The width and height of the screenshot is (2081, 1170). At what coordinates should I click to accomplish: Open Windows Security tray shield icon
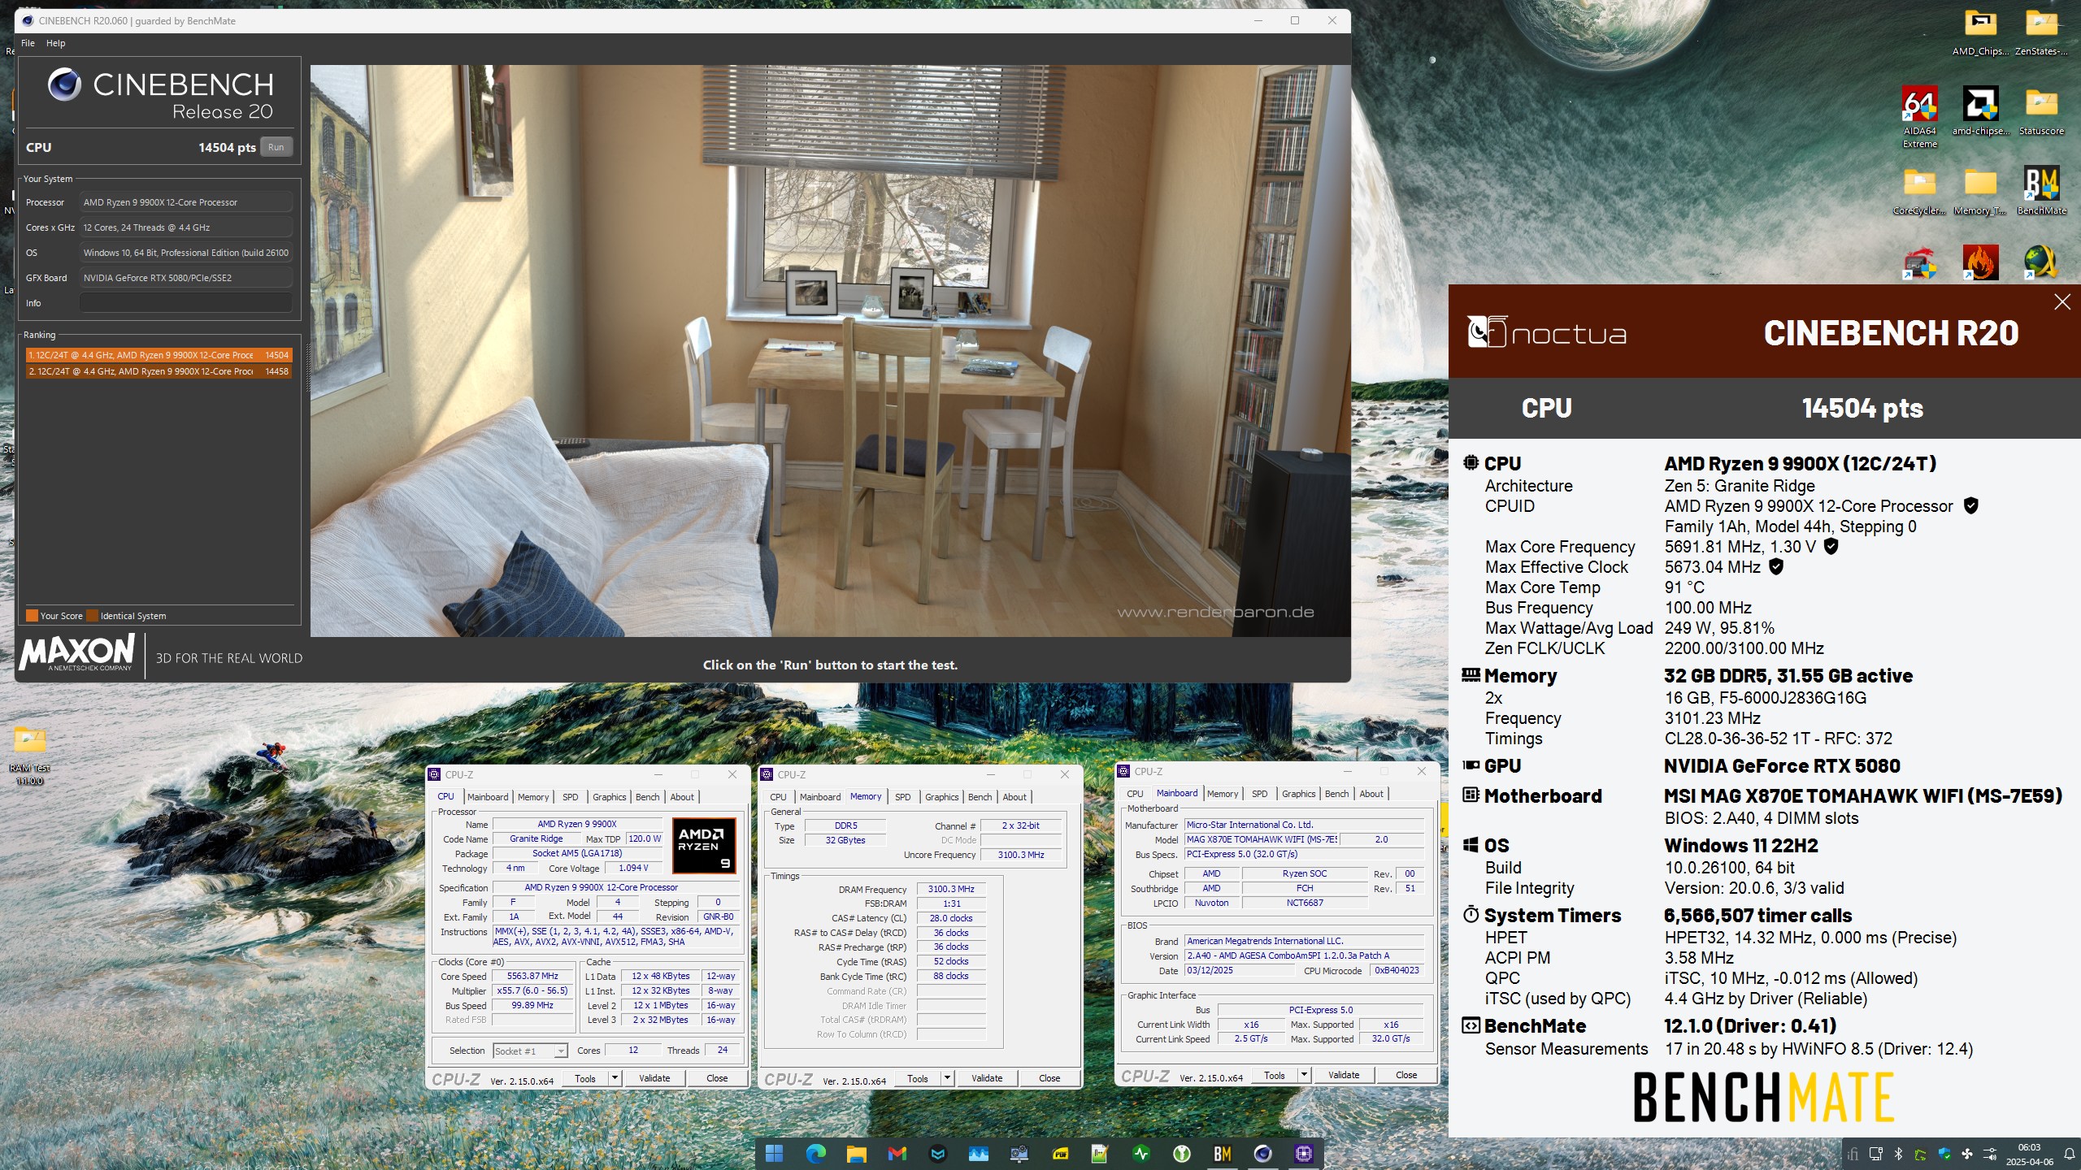tap(1944, 1154)
